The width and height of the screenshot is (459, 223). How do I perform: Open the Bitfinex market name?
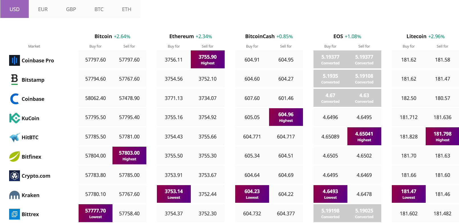31,157
